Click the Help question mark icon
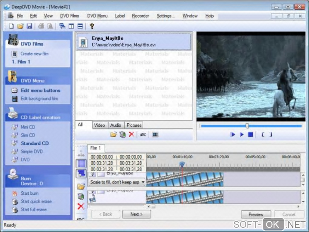This screenshot has height=232, width=309. [91, 26]
